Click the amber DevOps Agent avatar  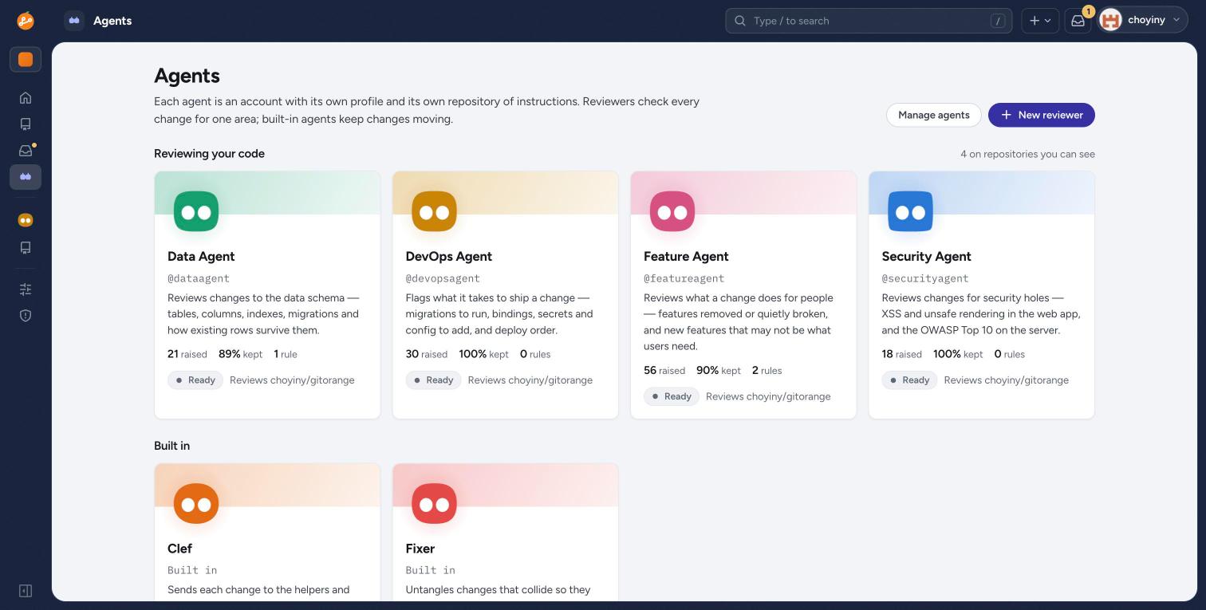click(x=434, y=212)
